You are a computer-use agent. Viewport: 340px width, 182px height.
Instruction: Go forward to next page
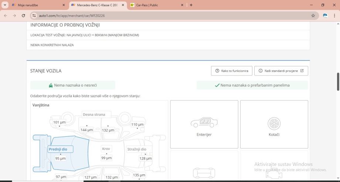tap(14, 15)
